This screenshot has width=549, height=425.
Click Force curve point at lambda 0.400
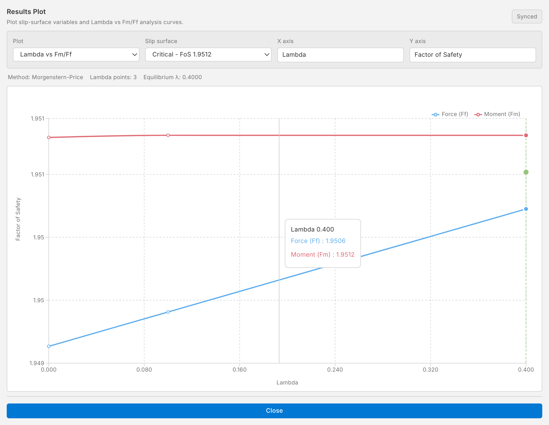pyautogui.click(x=526, y=209)
